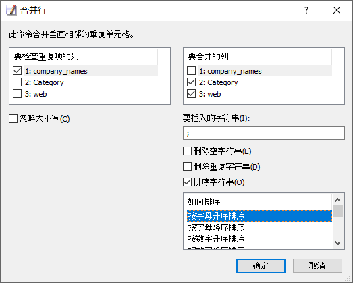Enable 删除重复字符串 option
Viewport: 353px width, 283px height.
point(188,167)
